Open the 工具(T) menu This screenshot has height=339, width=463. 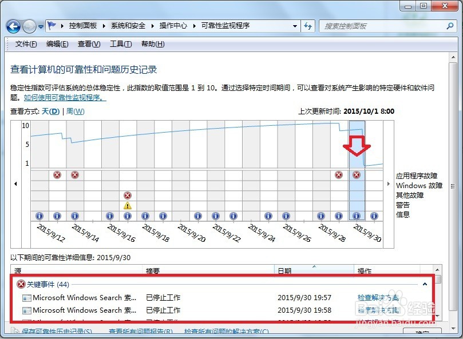click(x=121, y=44)
